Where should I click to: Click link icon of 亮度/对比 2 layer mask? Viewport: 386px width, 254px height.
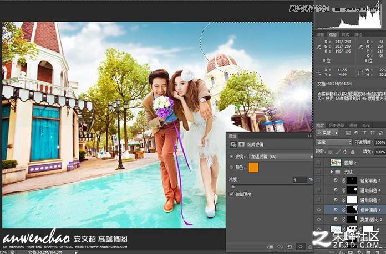tap(343, 219)
